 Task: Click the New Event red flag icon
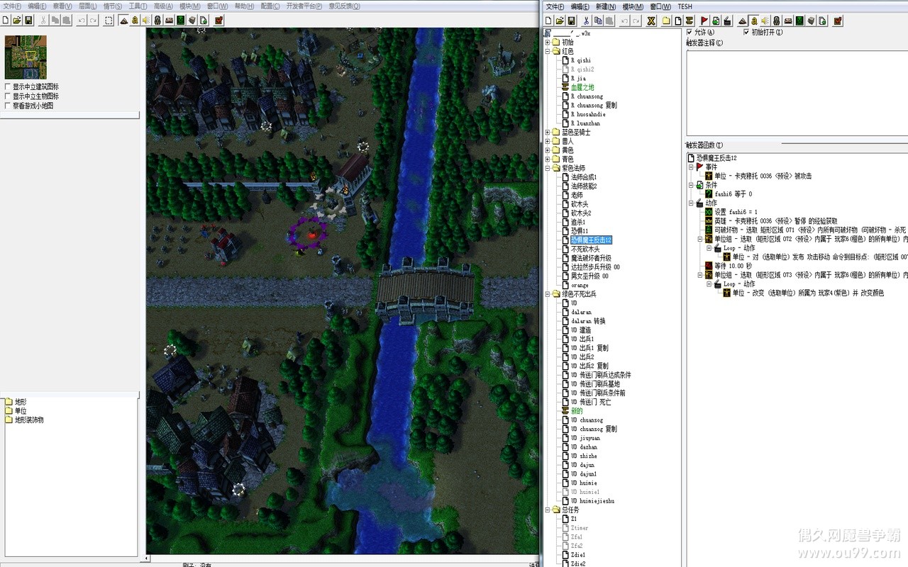(704, 21)
